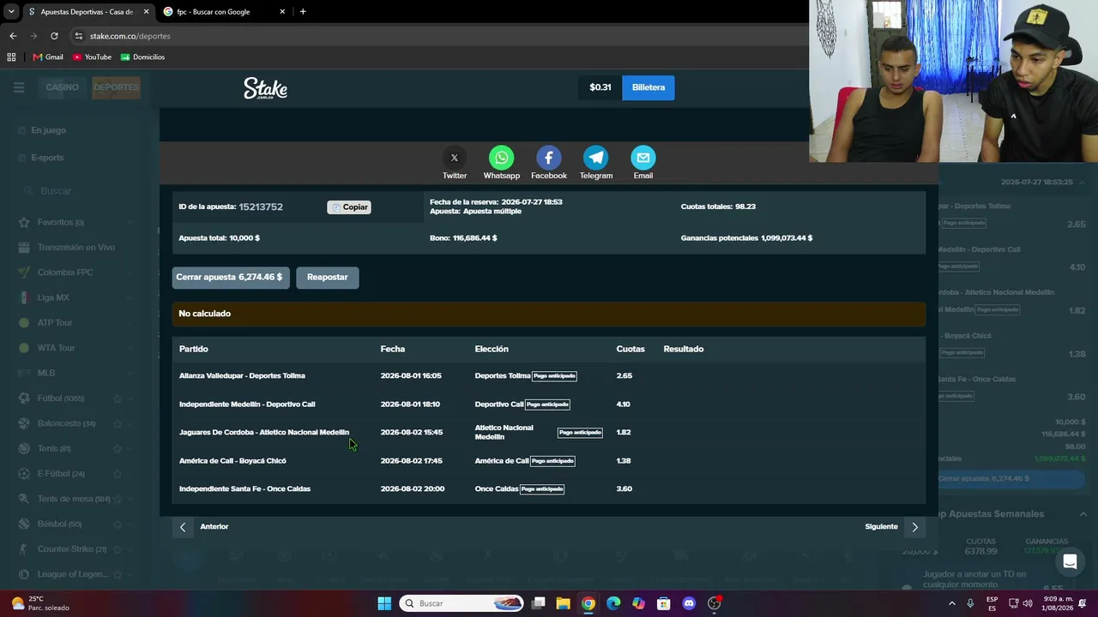Open Microsoft Store from the taskbar
The height and width of the screenshot is (617, 1098).
[663, 603]
